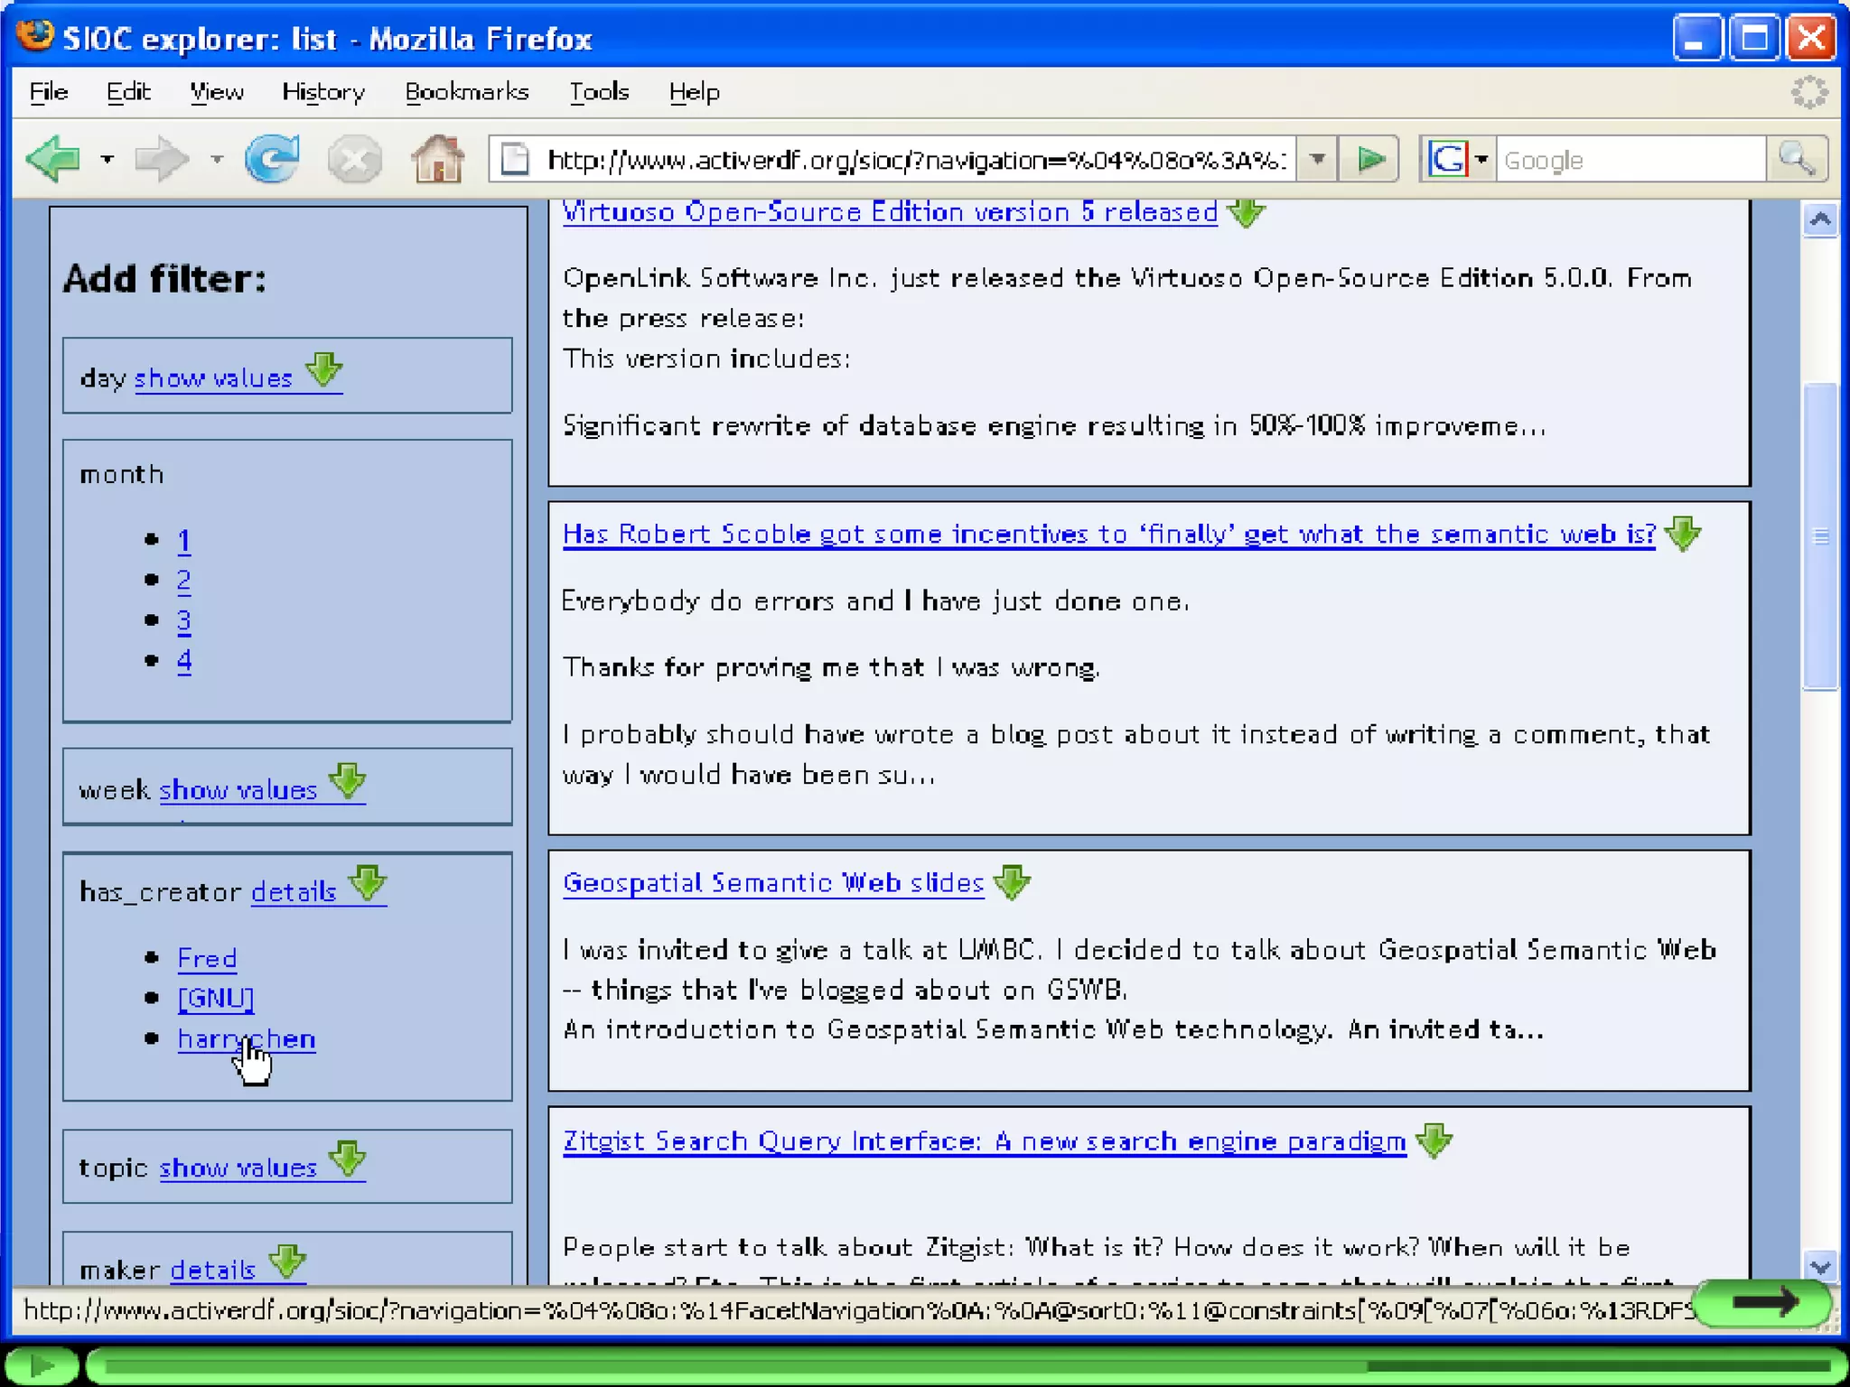Click the vertical scrollbar thumb
This screenshot has width=1850, height=1387.
[x=1821, y=536]
